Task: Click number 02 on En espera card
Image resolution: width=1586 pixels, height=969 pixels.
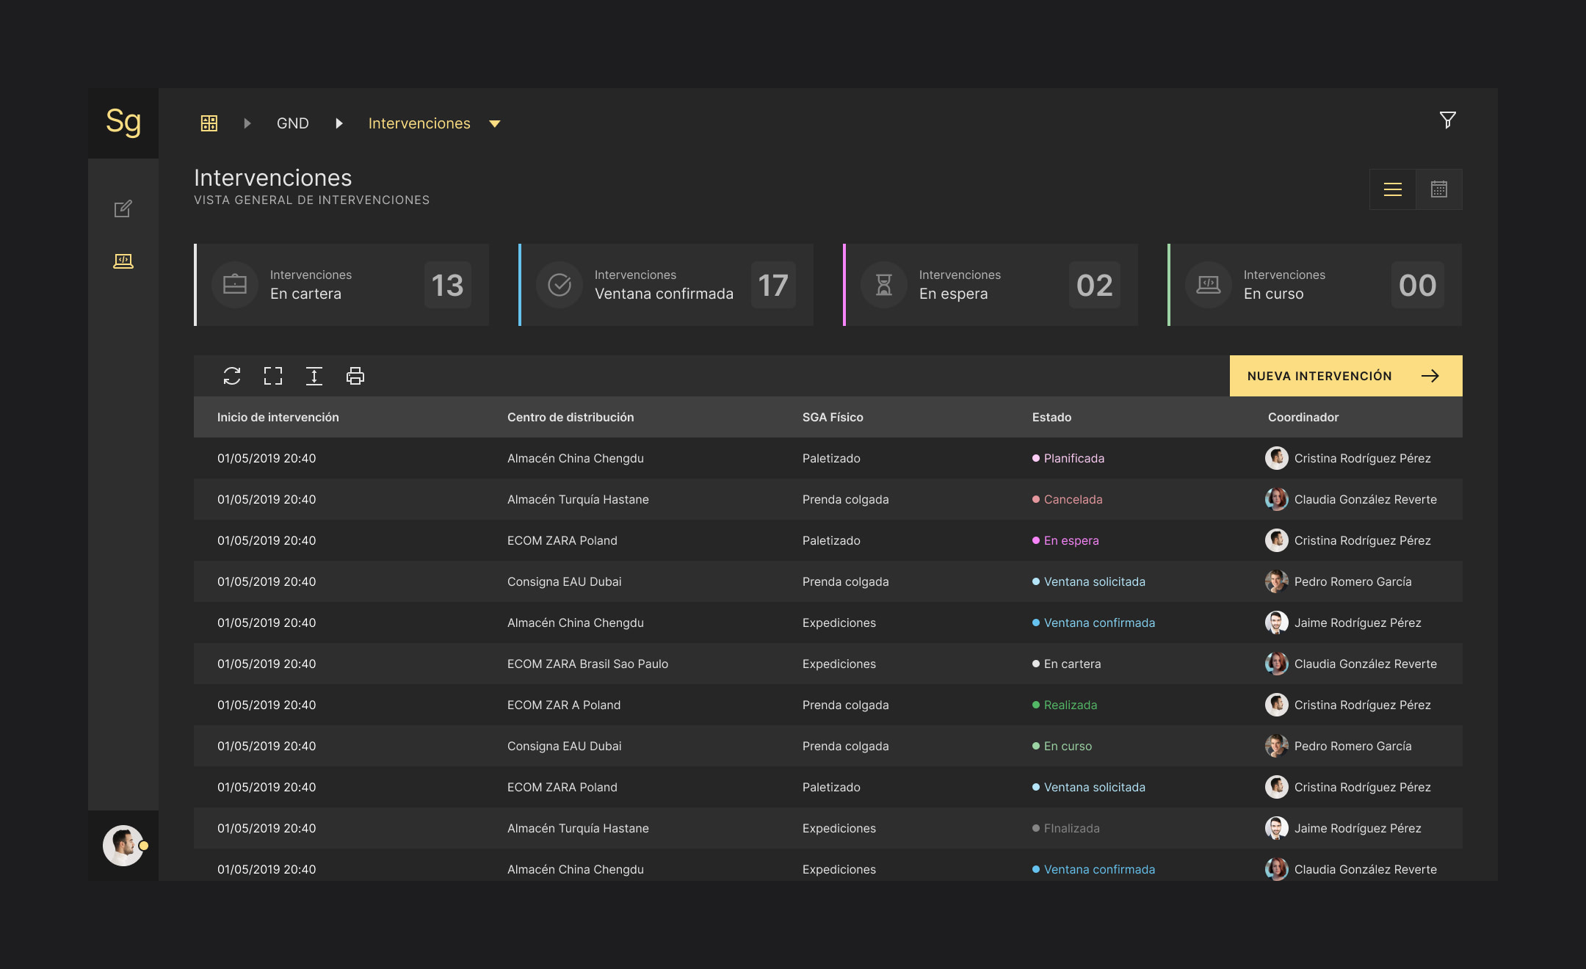Action: [x=1095, y=285]
